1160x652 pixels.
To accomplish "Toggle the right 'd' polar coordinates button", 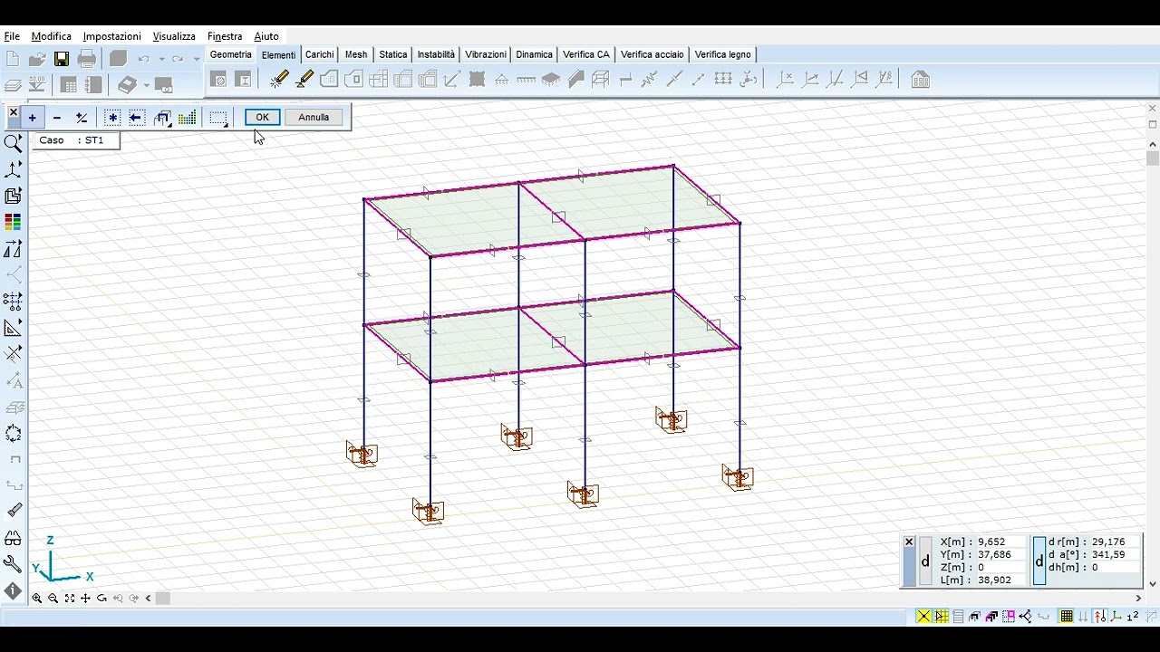I will coord(1039,561).
